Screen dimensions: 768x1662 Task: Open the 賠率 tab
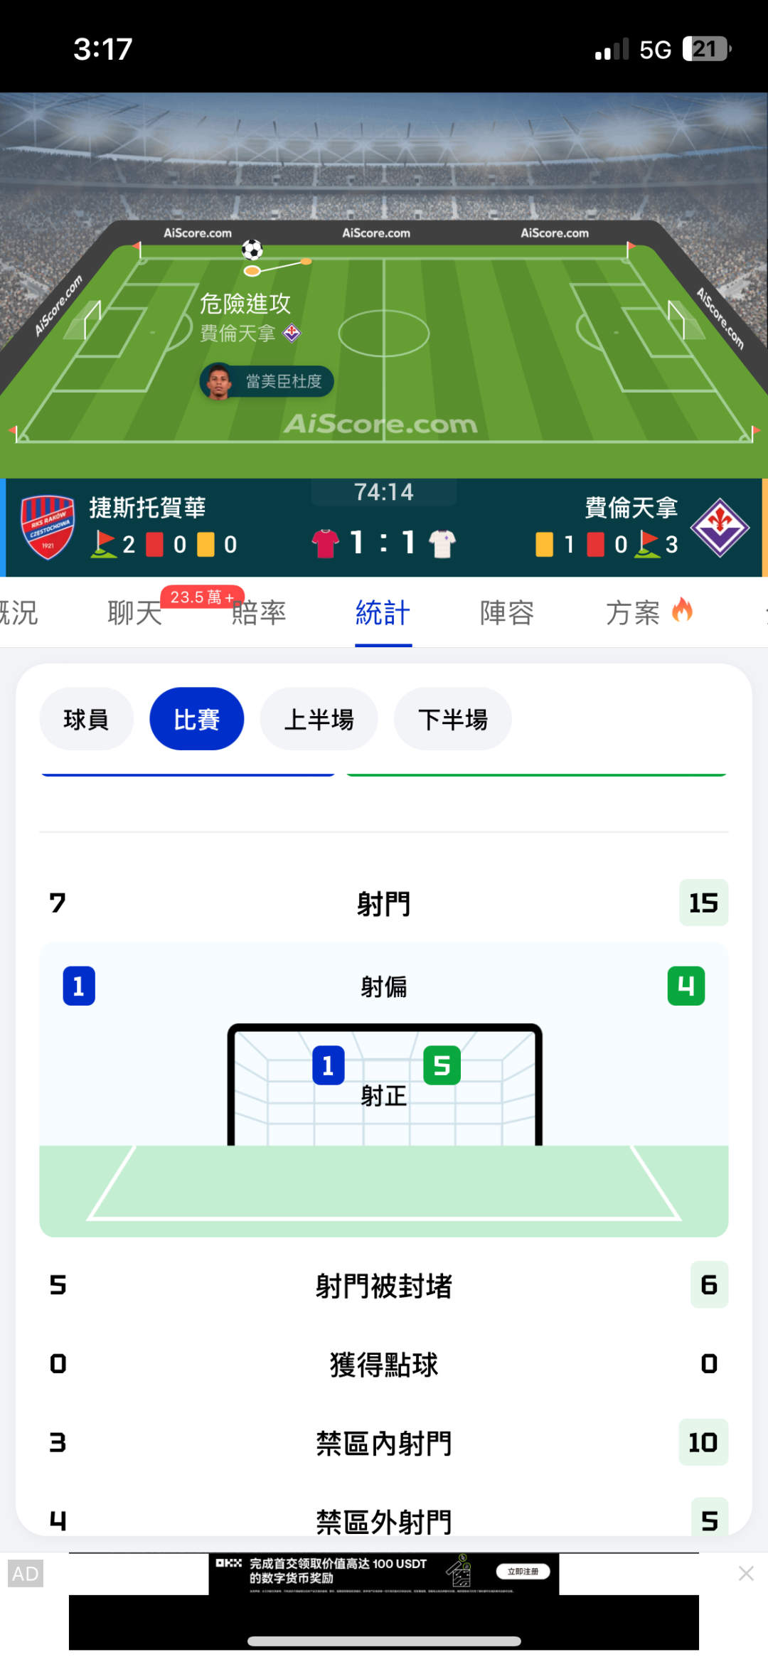click(x=259, y=612)
